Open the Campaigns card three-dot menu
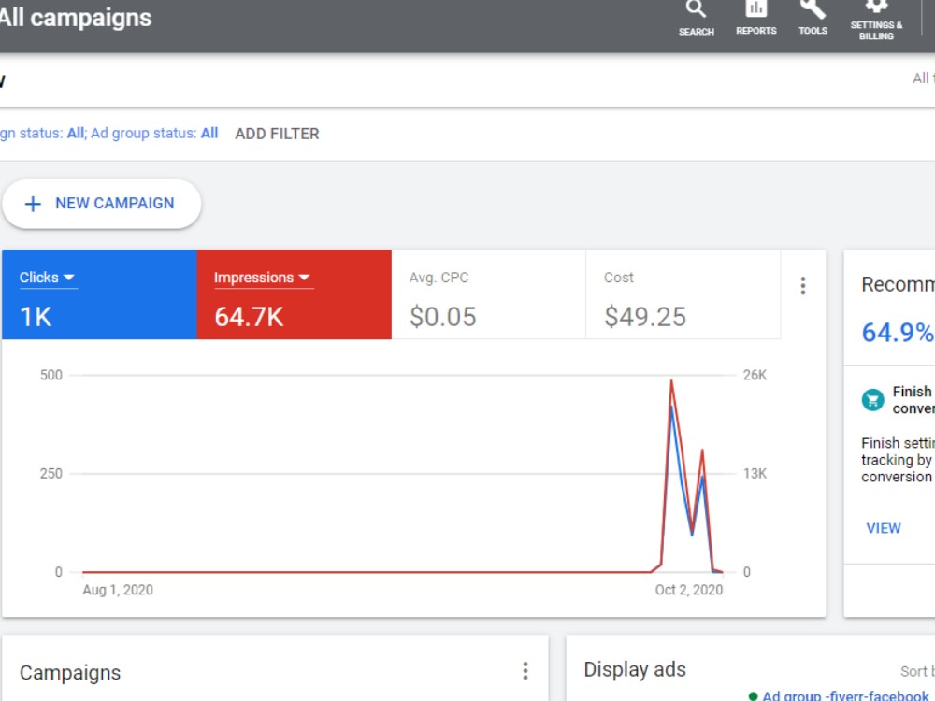 (x=525, y=671)
